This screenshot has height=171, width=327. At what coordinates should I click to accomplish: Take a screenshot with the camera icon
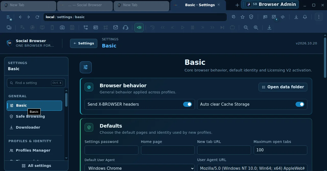coord(62,28)
